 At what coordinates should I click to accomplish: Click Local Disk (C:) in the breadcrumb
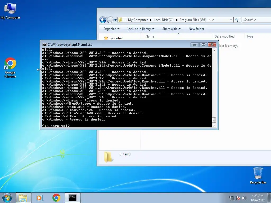(x=164, y=20)
